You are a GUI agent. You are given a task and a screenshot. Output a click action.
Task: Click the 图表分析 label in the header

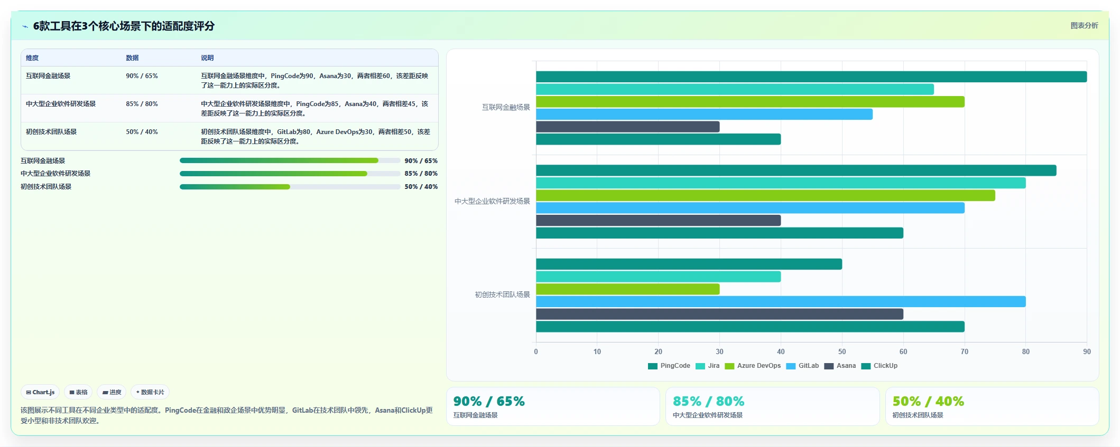tap(1084, 25)
